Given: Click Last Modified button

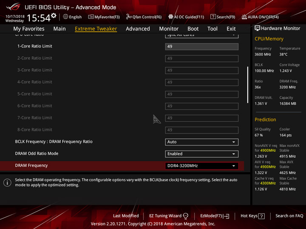Looking at the screenshot, I should pyautogui.click(x=126, y=216).
